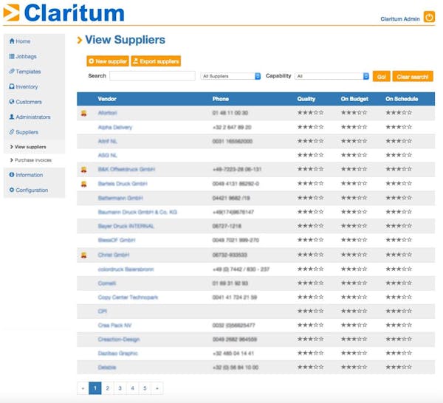Go to pagination page 5
Screen dimensions: 443x403
(145, 388)
